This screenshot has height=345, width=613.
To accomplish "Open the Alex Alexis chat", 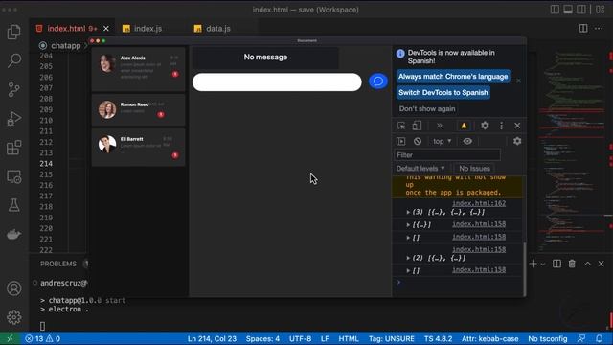I will pos(138,69).
